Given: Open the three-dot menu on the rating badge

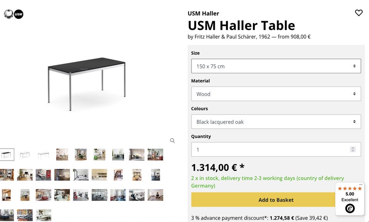Looking at the screenshot, I should (361, 184).
